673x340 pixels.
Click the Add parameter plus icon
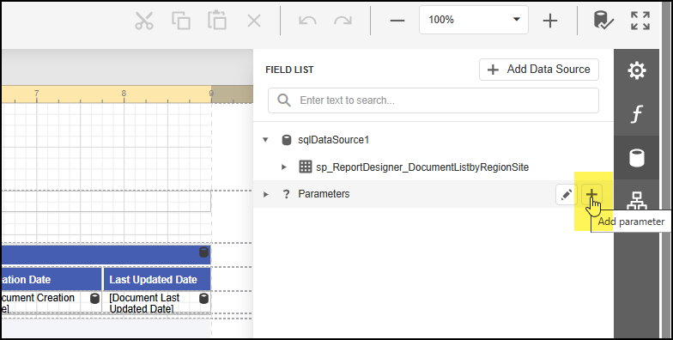tap(592, 194)
